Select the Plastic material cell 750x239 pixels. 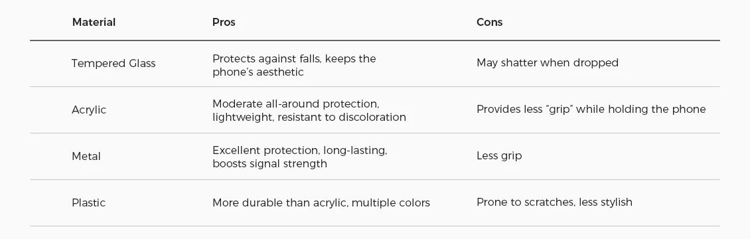88,202
